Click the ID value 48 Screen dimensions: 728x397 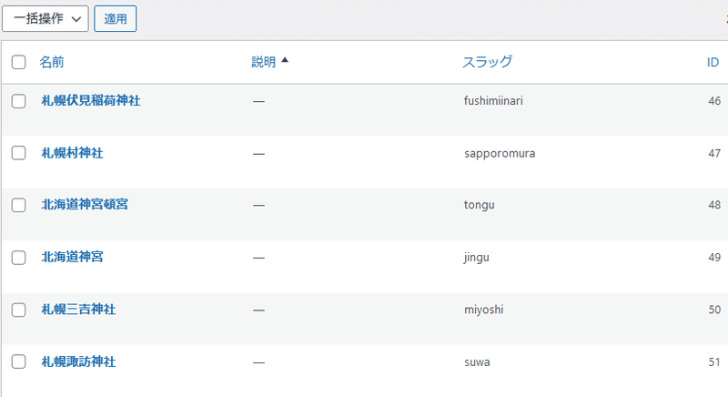tap(714, 205)
